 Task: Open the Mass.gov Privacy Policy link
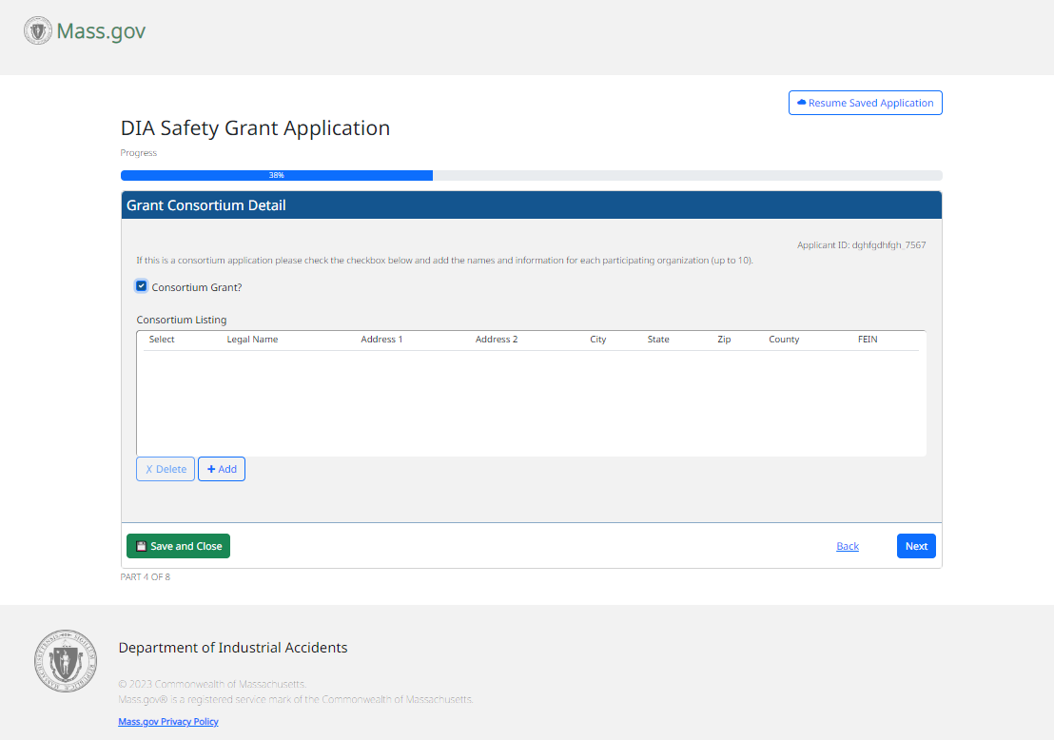[168, 722]
